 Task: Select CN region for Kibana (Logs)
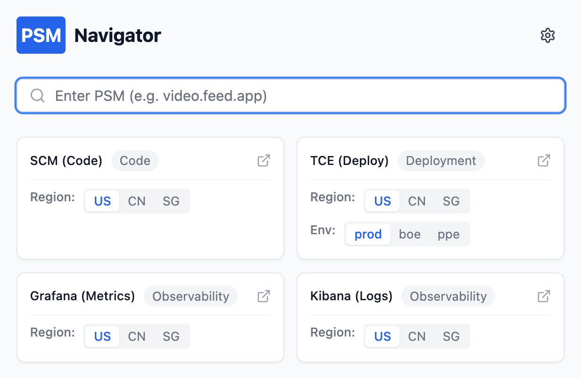point(417,337)
